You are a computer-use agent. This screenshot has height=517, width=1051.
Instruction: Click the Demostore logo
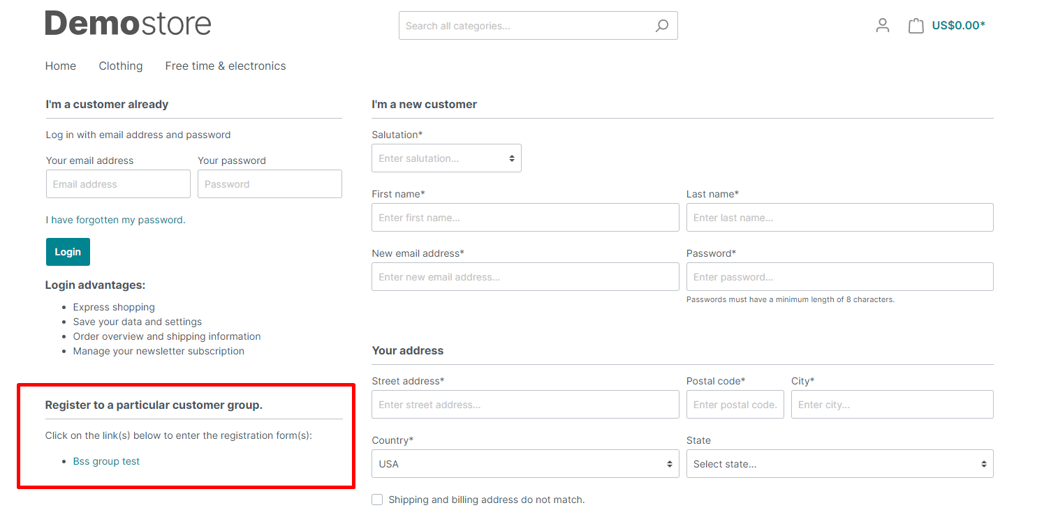(128, 23)
